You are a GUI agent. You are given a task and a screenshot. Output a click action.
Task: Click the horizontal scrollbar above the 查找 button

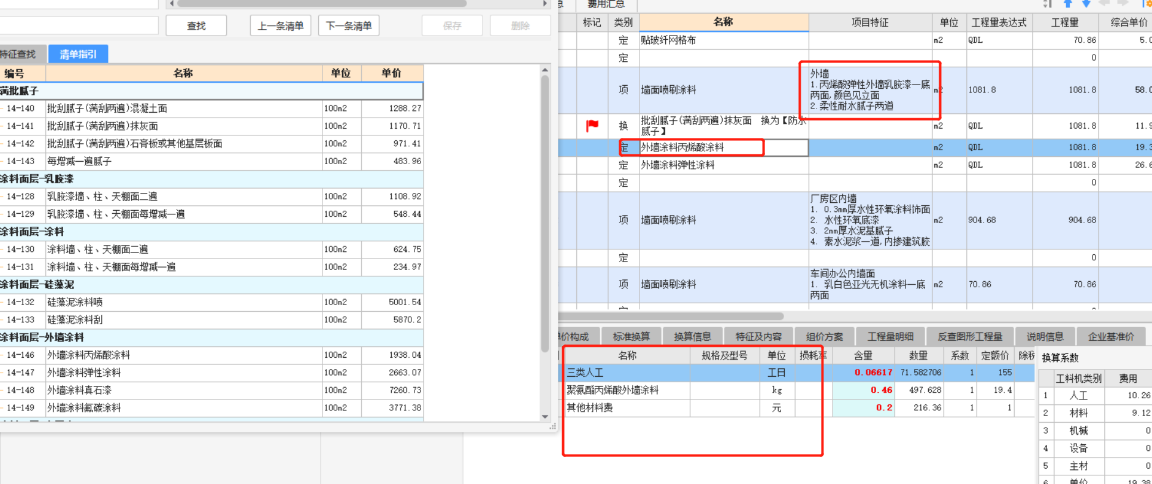click(322, 4)
